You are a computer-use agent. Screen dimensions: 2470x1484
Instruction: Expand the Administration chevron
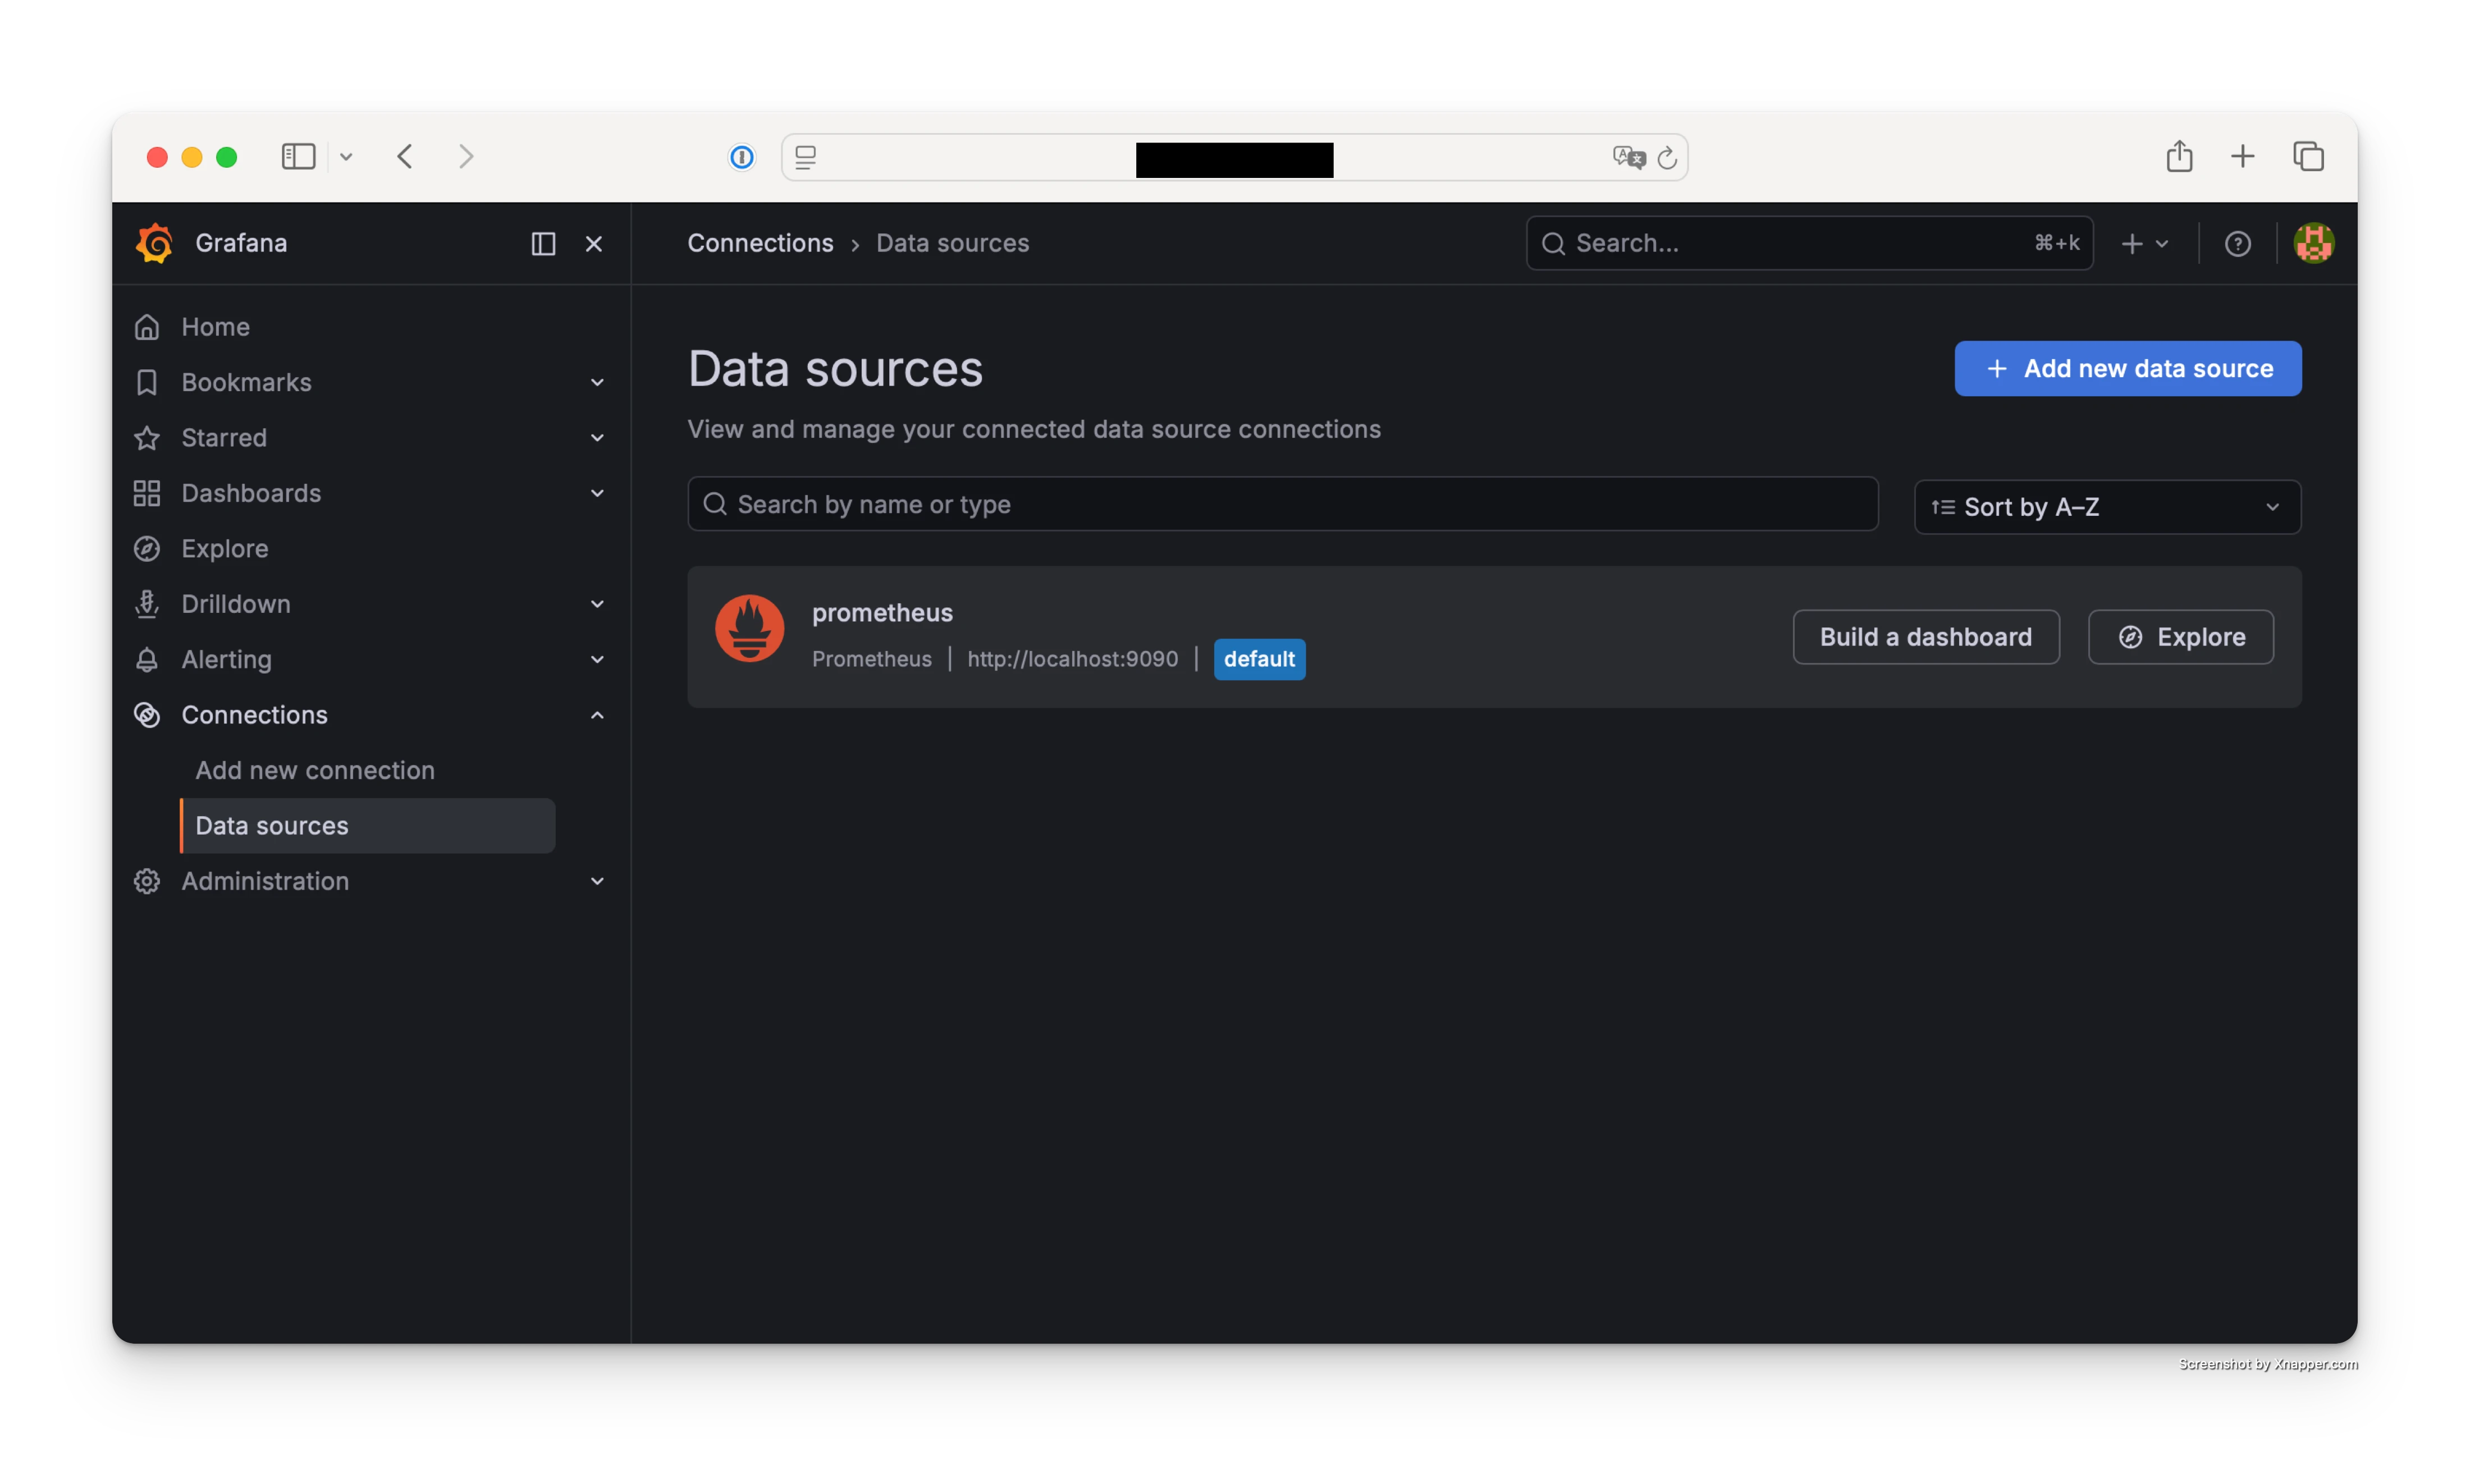(597, 881)
